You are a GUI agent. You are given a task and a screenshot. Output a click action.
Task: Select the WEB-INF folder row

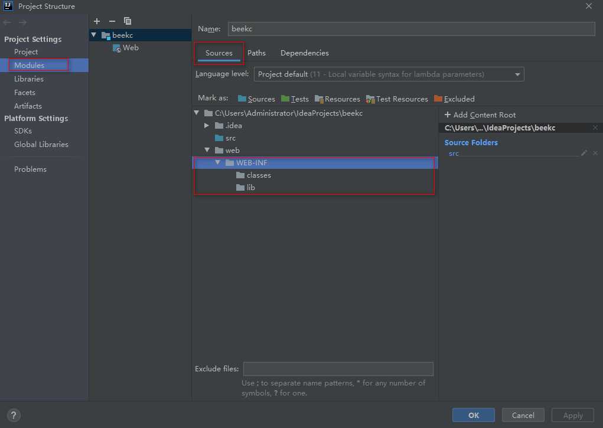pos(315,163)
